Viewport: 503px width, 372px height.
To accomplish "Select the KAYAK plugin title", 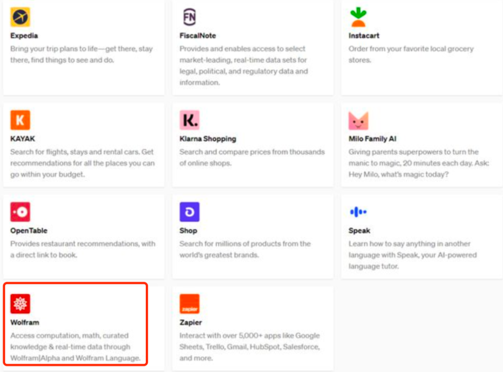I will point(22,139).
